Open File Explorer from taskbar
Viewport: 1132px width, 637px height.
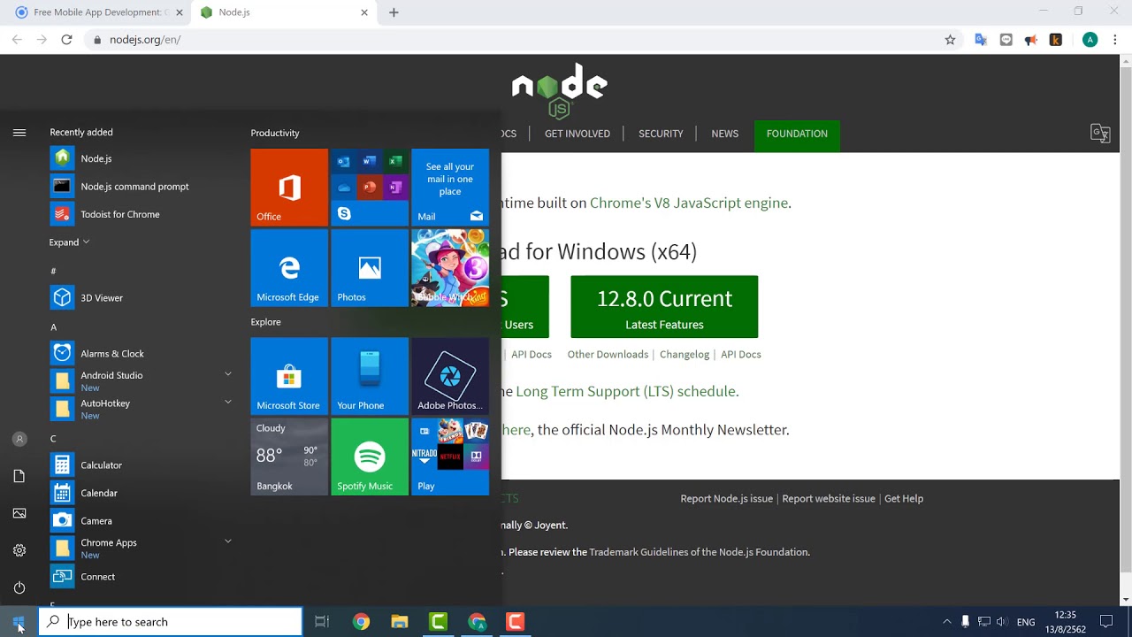pos(400,622)
